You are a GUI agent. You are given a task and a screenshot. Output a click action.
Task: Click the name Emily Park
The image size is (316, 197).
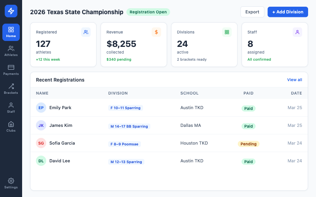click(x=60, y=108)
